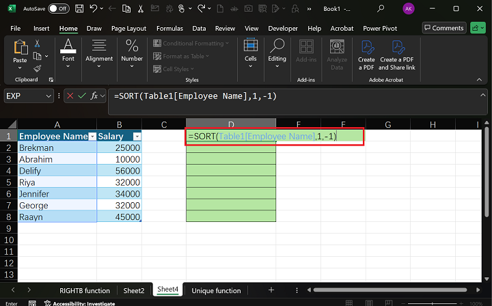Switch to the Unique function sheet tab
The height and width of the screenshot is (306, 492).
click(x=216, y=290)
